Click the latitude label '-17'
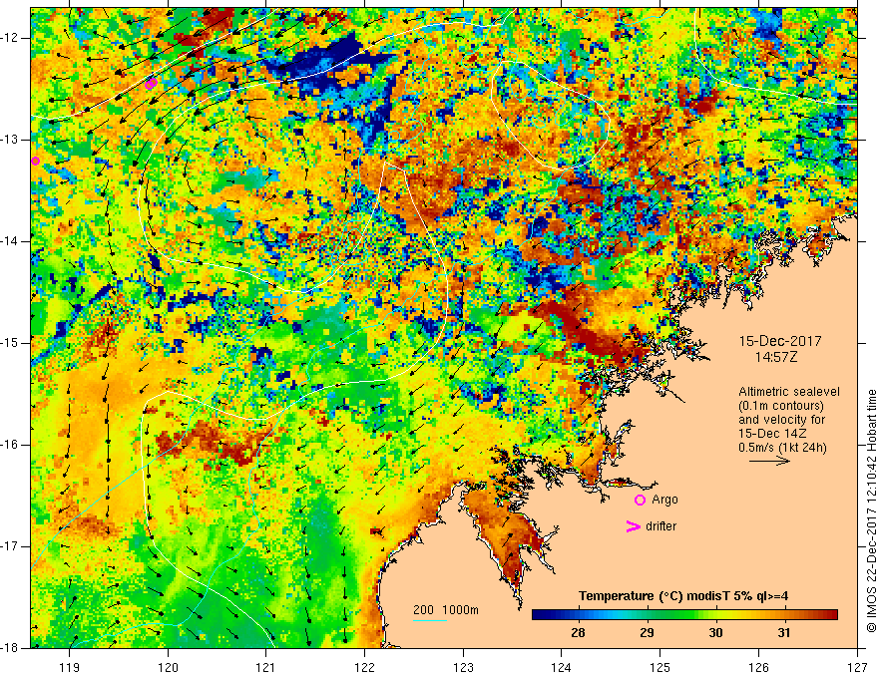The image size is (878, 678). tap(10, 546)
